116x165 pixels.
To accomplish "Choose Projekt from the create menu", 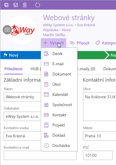I will click(59, 125).
